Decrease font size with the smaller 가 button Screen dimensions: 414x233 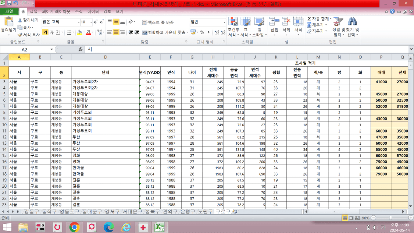101,22
